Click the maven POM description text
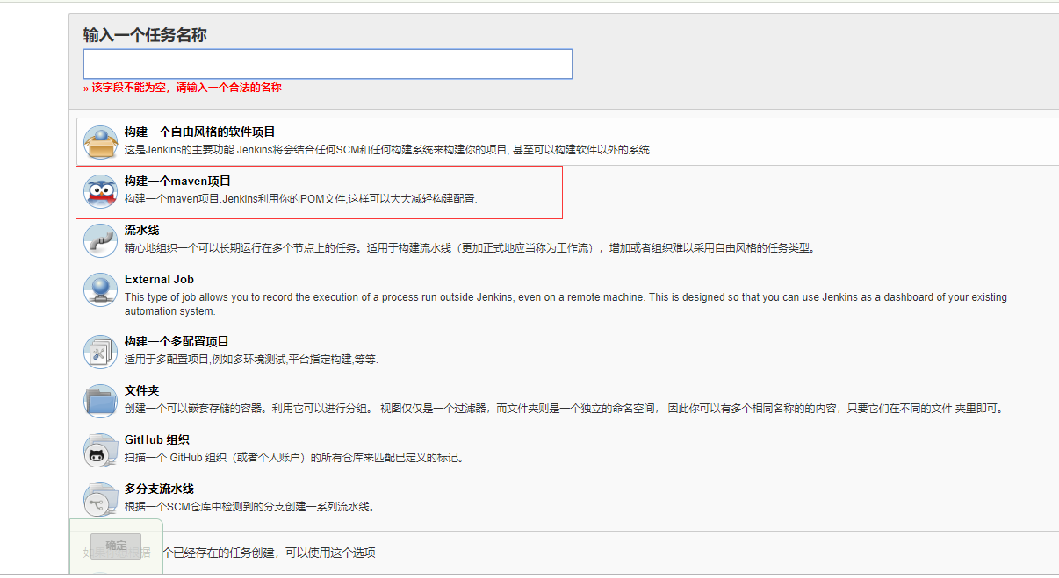 coord(300,199)
